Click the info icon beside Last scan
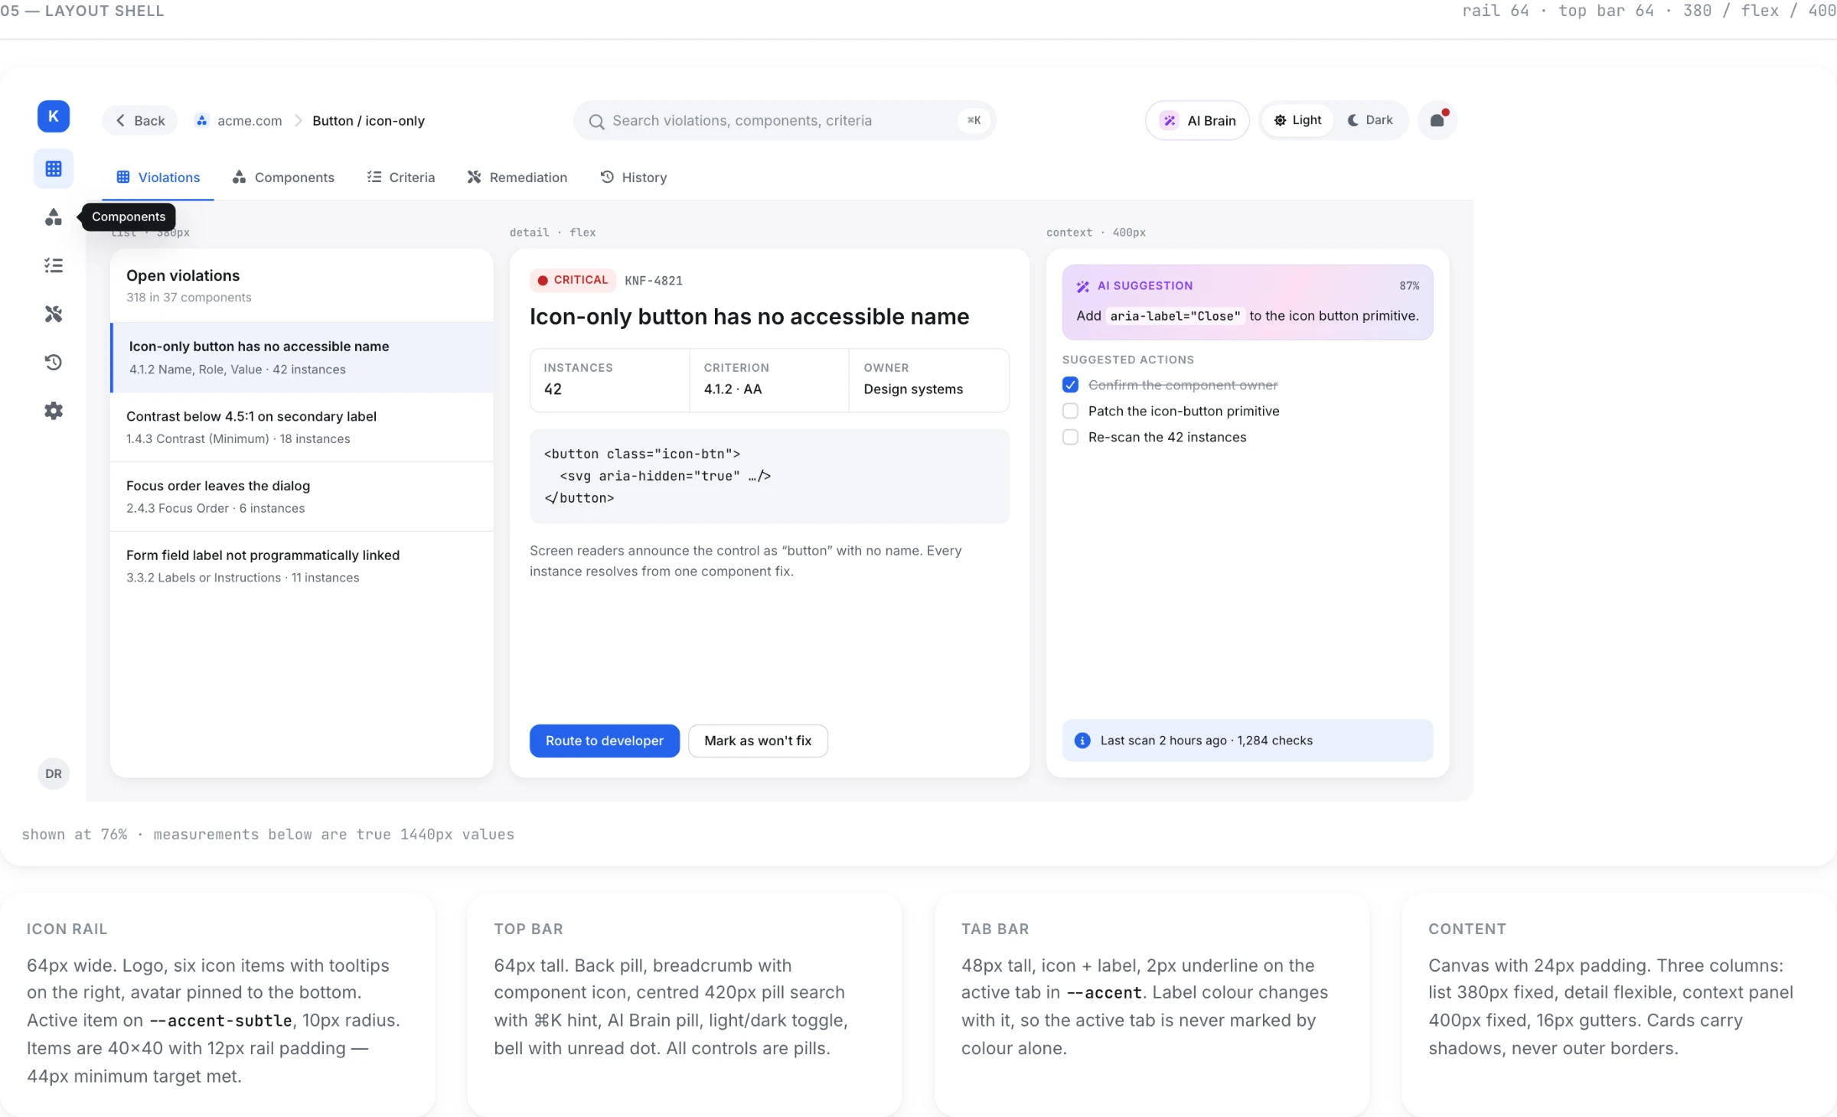Viewport: 1837px width, 1117px height. (1082, 741)
